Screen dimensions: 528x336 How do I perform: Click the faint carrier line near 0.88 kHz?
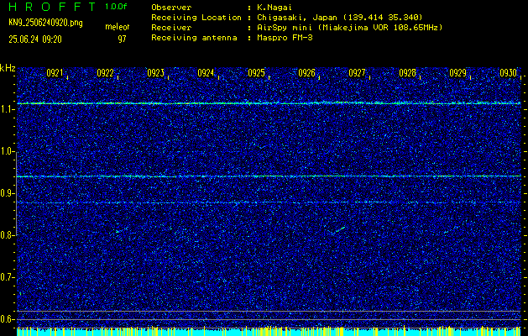[x=269, y=202]
